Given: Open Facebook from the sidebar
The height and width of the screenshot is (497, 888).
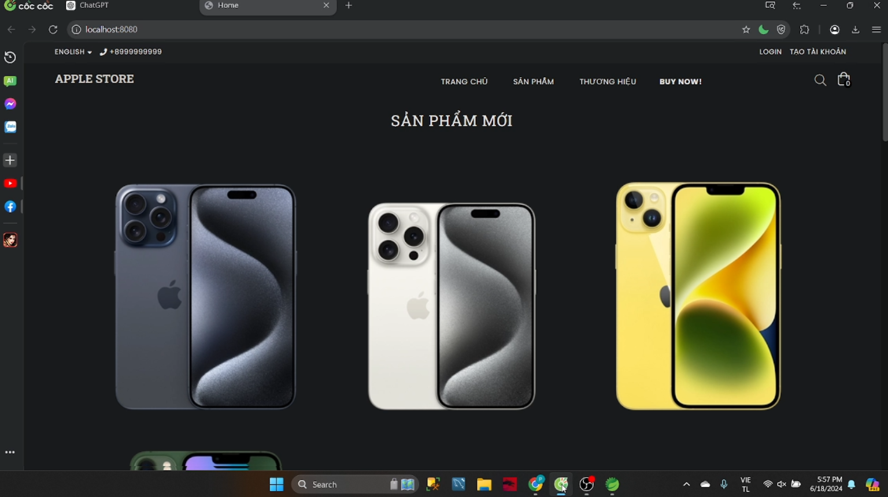Looking at the screenshot, I should pos(10,207).
